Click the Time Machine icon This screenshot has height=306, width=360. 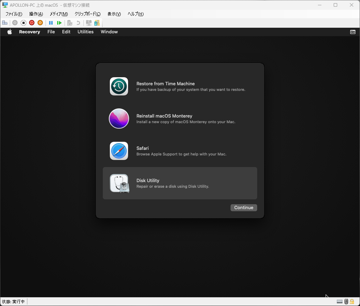(x=119, y=86)
